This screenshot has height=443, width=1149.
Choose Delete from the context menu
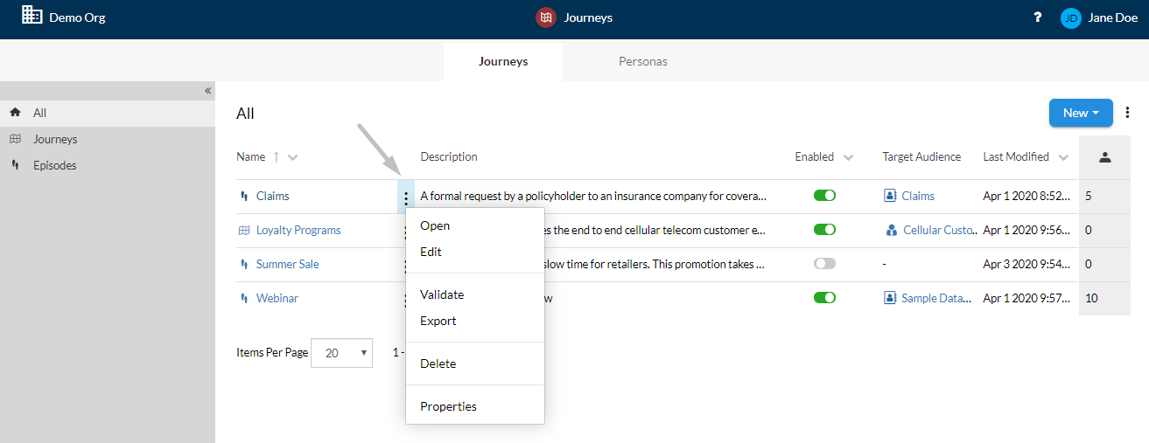click(x=475, y=363)
